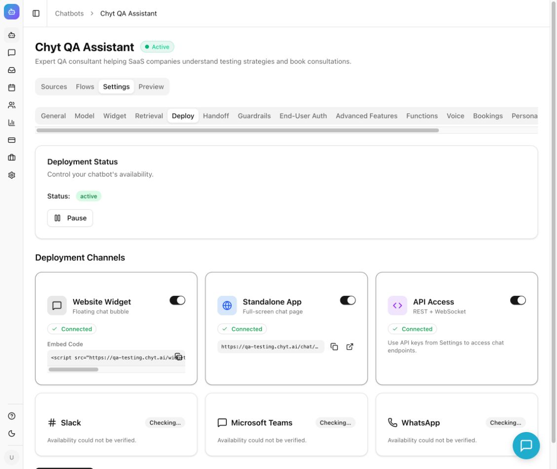Open the user avatar U menu

pyautogui.click(x=12, y=457)
